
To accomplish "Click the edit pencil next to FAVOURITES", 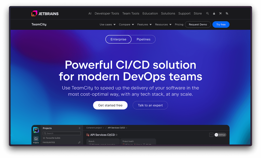I will (x=79, y=142).
